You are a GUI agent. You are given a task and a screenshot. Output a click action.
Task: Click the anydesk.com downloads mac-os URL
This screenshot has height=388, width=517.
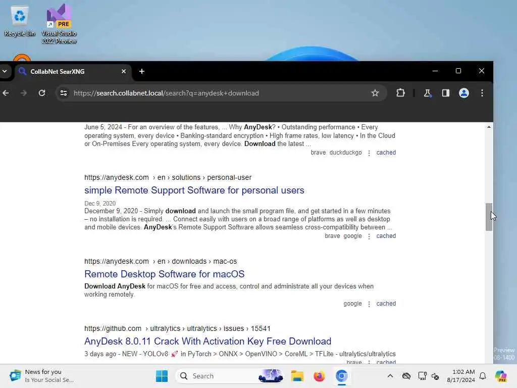tap(161, 261)
